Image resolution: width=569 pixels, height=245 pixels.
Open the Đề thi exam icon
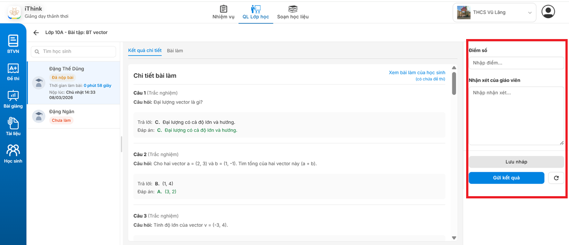pos(13,71)
